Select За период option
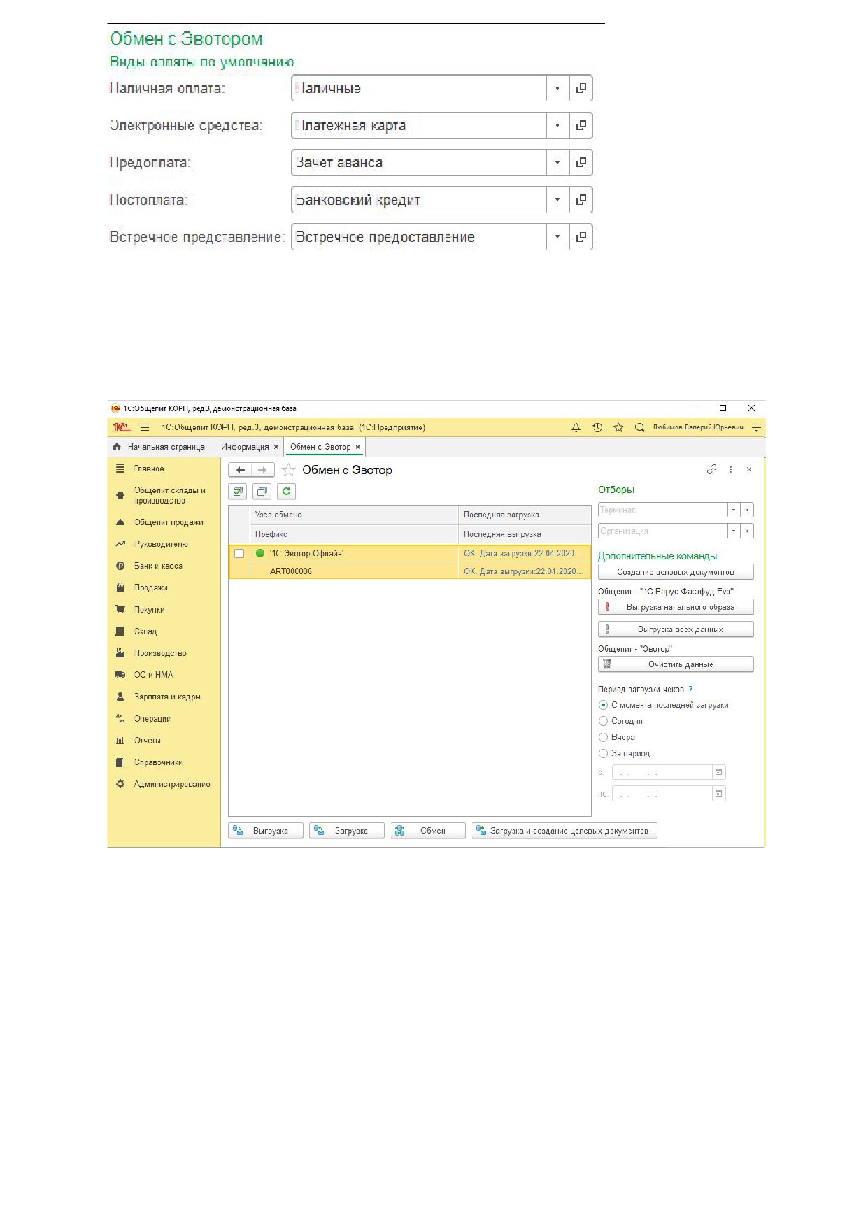This screenshot has height=1228, width=868. [x=603, y=753]
